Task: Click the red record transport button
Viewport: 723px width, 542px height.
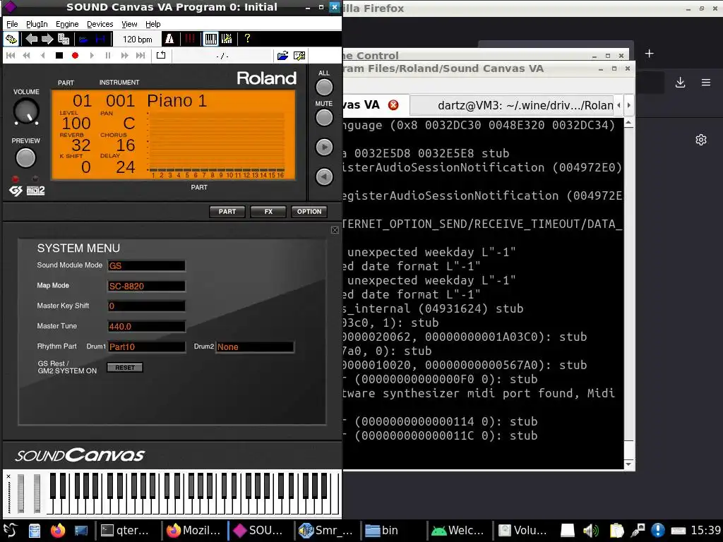Action: (75, 56)
